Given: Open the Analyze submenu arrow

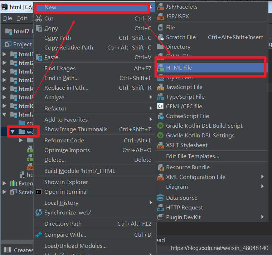Looking at the screenshot, I should [x=151, y=97].
